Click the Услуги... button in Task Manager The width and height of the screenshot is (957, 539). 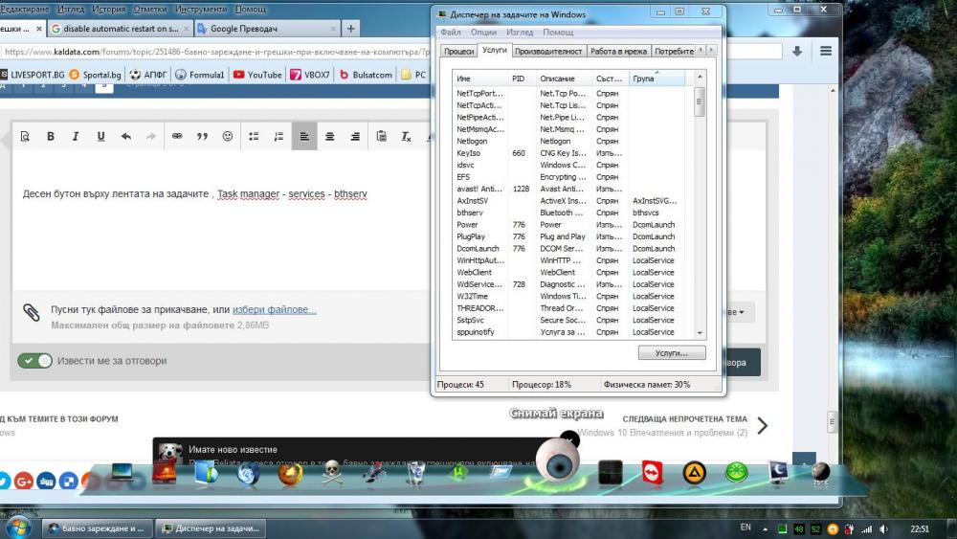672,353
